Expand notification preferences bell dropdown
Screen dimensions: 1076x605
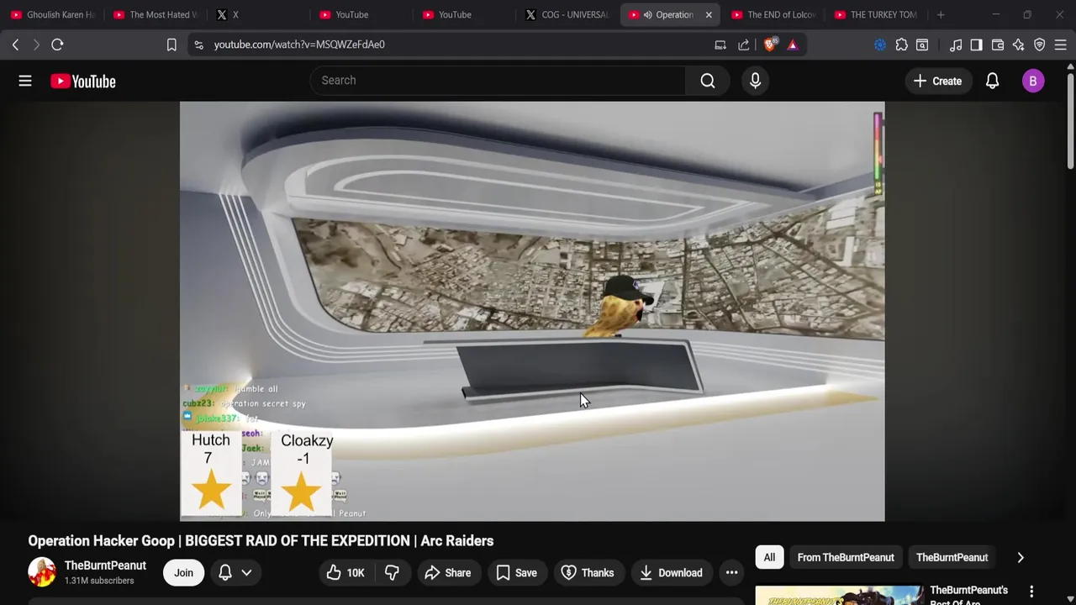click(235, 572)
